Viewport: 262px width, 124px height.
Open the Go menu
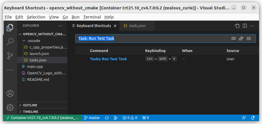(65, 17)
